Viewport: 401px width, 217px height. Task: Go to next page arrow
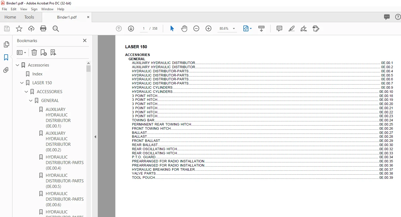(131, 29)
